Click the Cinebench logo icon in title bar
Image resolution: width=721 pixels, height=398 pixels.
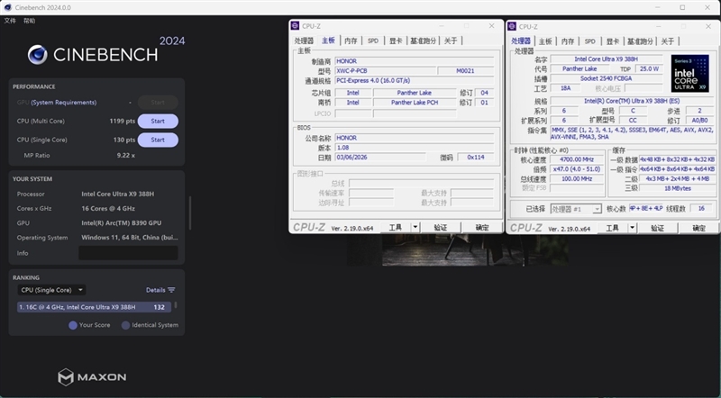pos(7,7)
